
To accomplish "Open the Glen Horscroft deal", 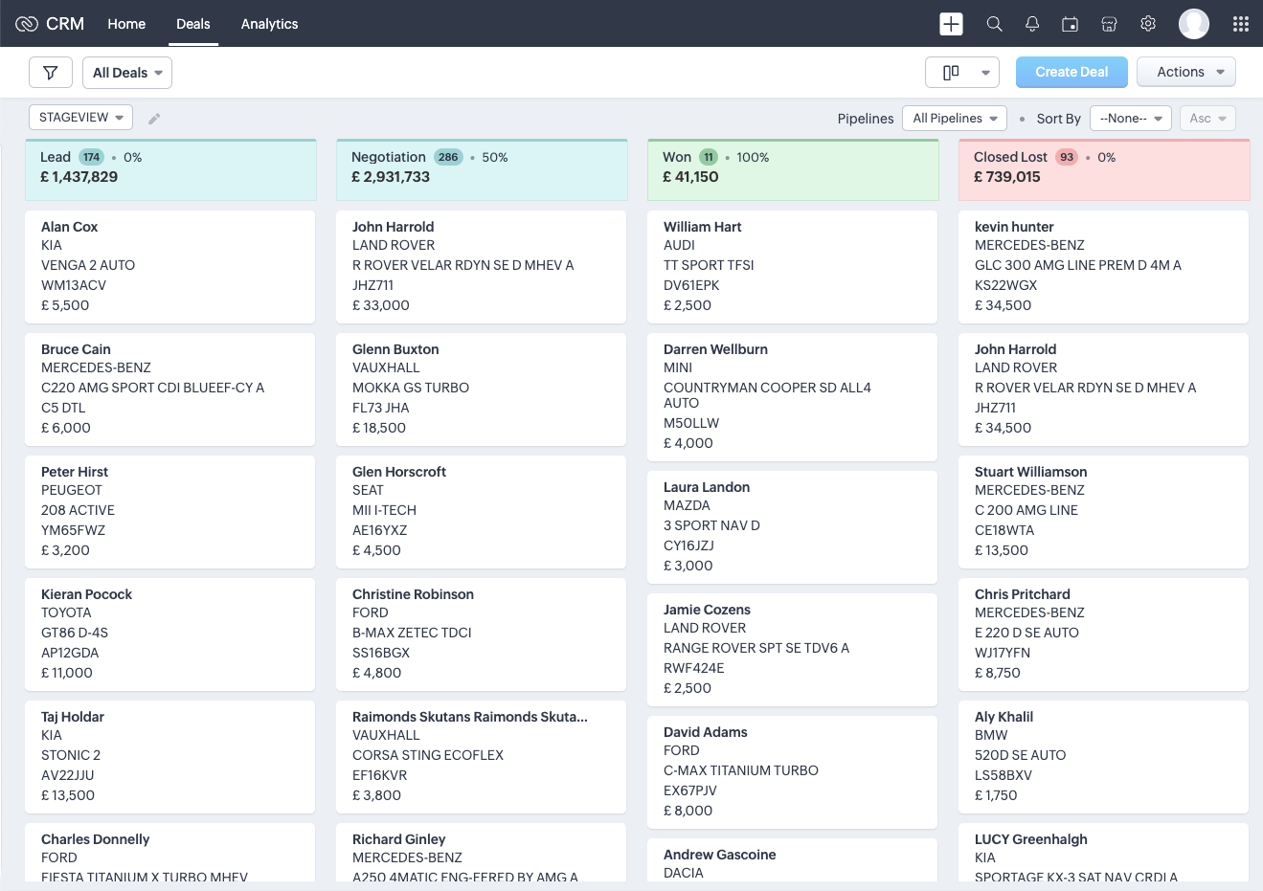I will [x=482, y=512].
